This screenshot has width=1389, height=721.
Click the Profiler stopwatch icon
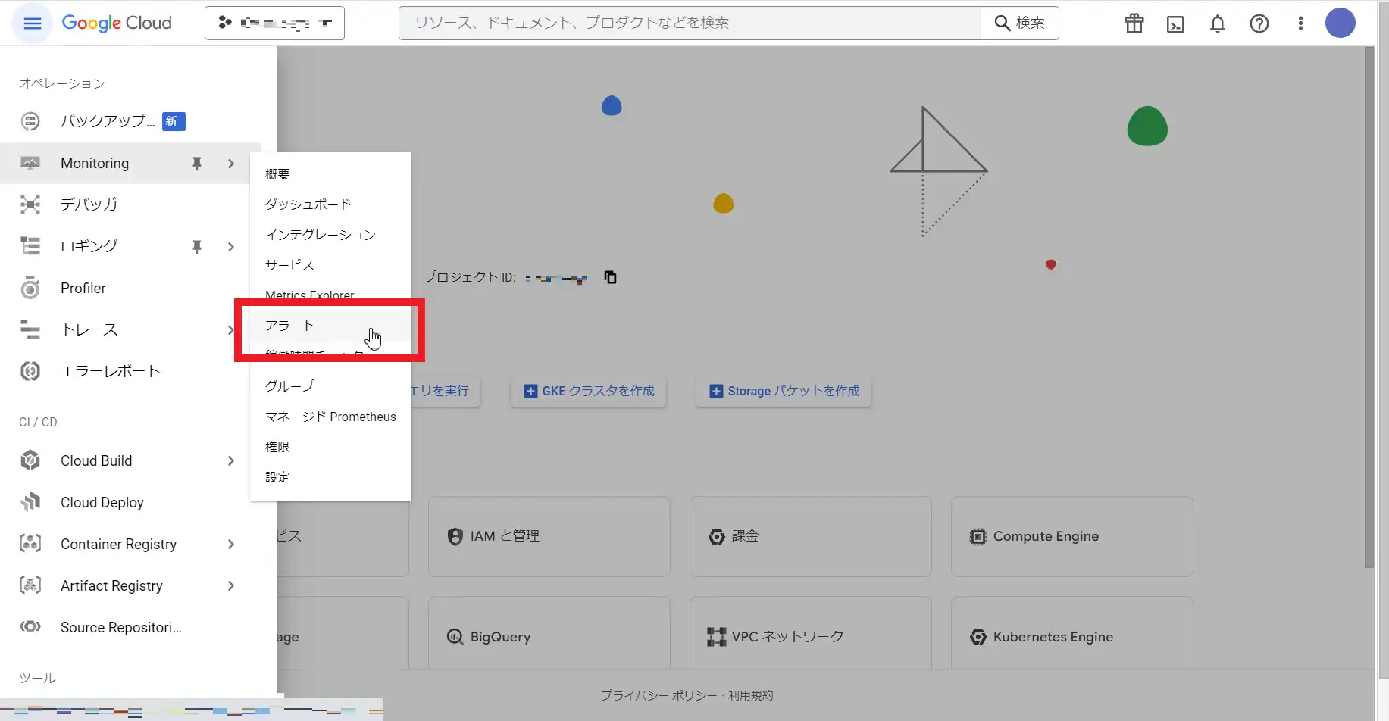pos(30,288)
